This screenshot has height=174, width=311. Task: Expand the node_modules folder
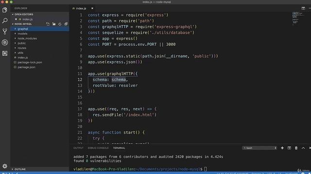(40, 38)
